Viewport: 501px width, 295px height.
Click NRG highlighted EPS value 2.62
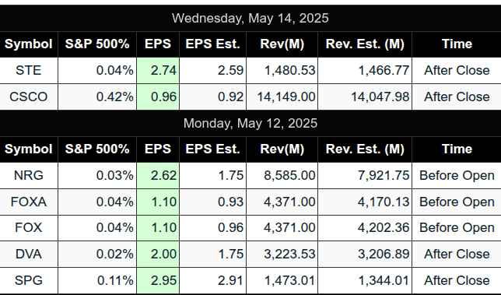[x=158, y=175]
